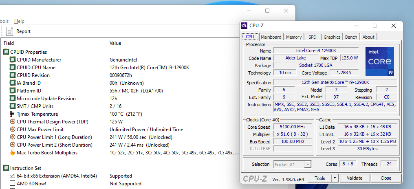414x189 pixels.
Task: Click the CPU Power Limit 2 lightning icon
Action: tap(12, 145)
